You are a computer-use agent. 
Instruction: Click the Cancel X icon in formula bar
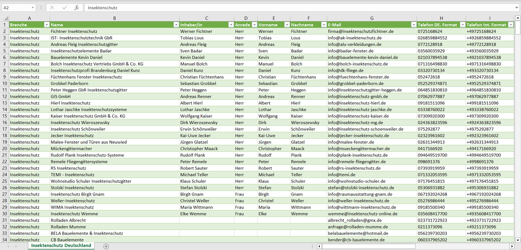[52, 8]
